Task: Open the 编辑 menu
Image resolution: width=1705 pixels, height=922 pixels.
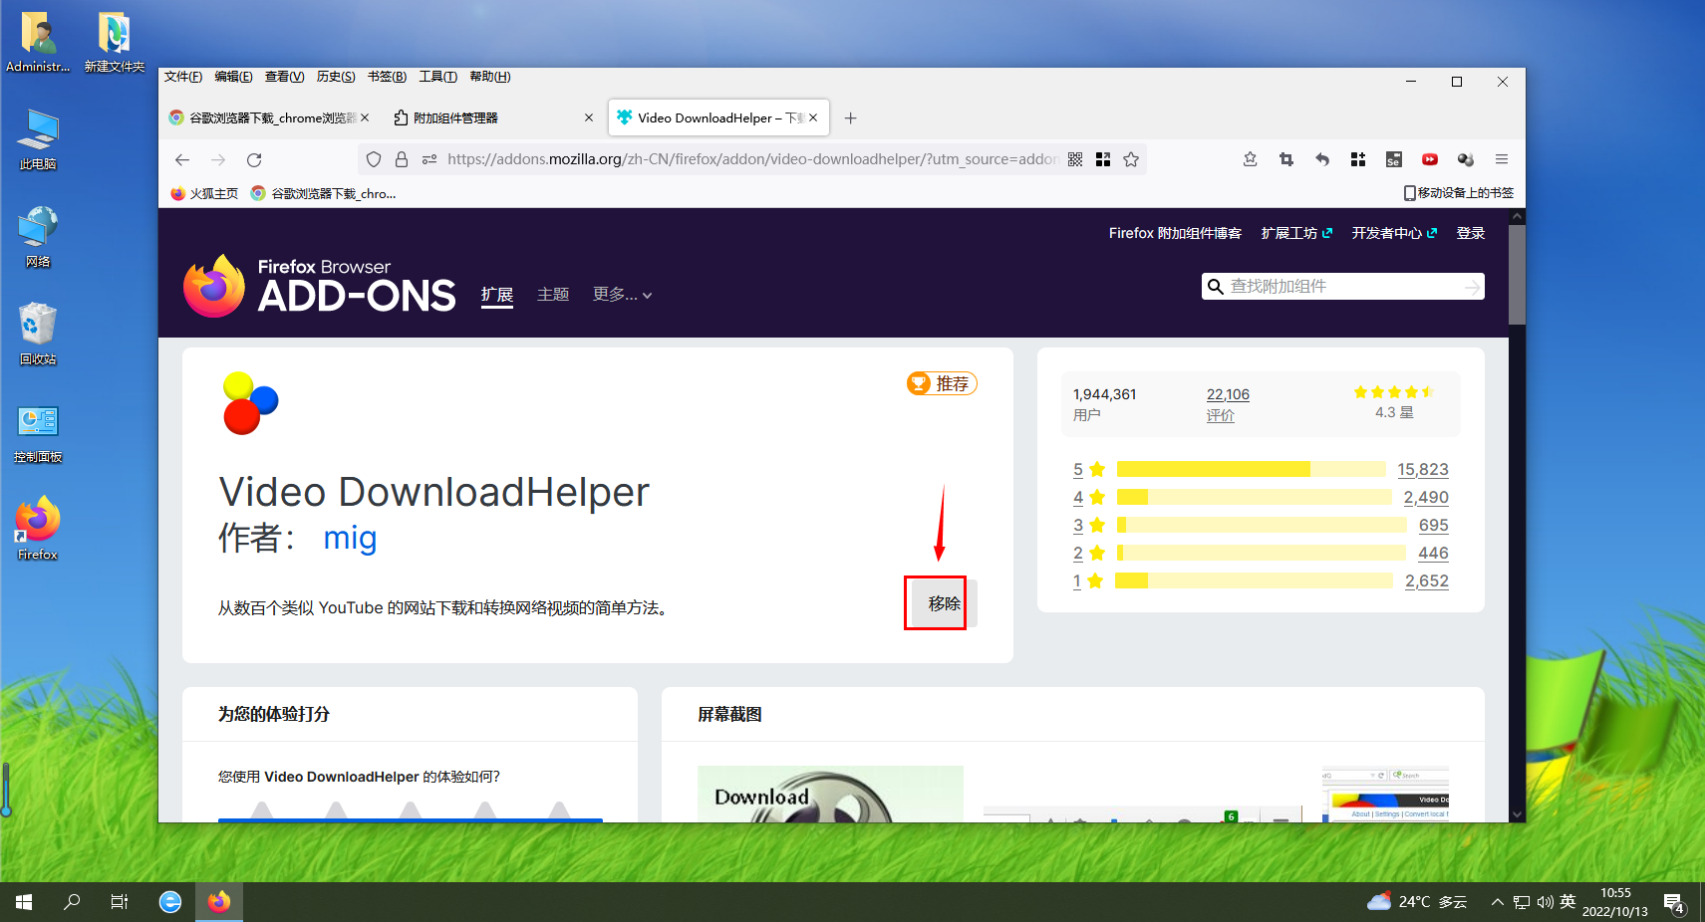Action: pos(233,77)
